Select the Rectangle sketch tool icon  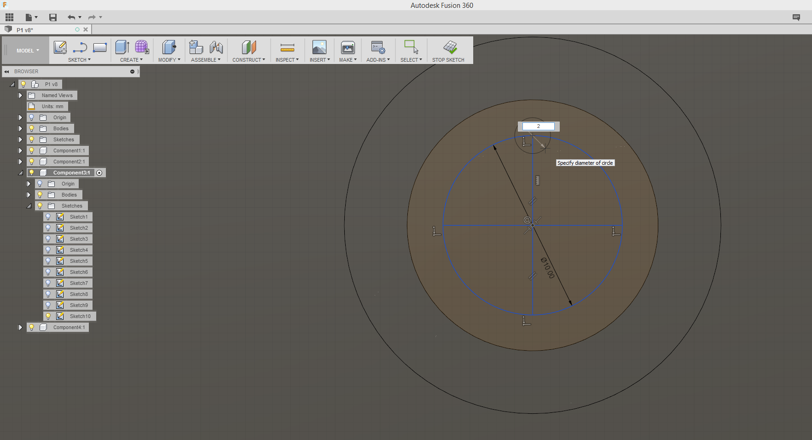100,47
